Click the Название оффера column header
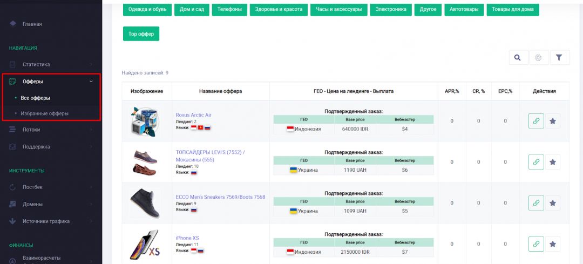This screenshot has width=583, height=264. click(x=220, y=91)
